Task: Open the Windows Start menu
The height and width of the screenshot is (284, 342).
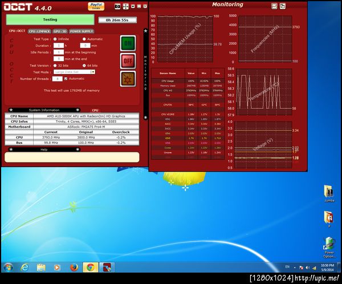Action: (x=9, y=267)
